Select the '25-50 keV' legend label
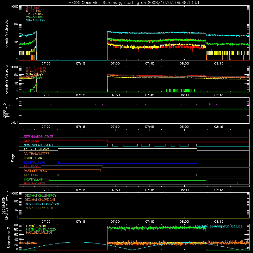This screenshot has height=253, width=253. coord(35,17)
